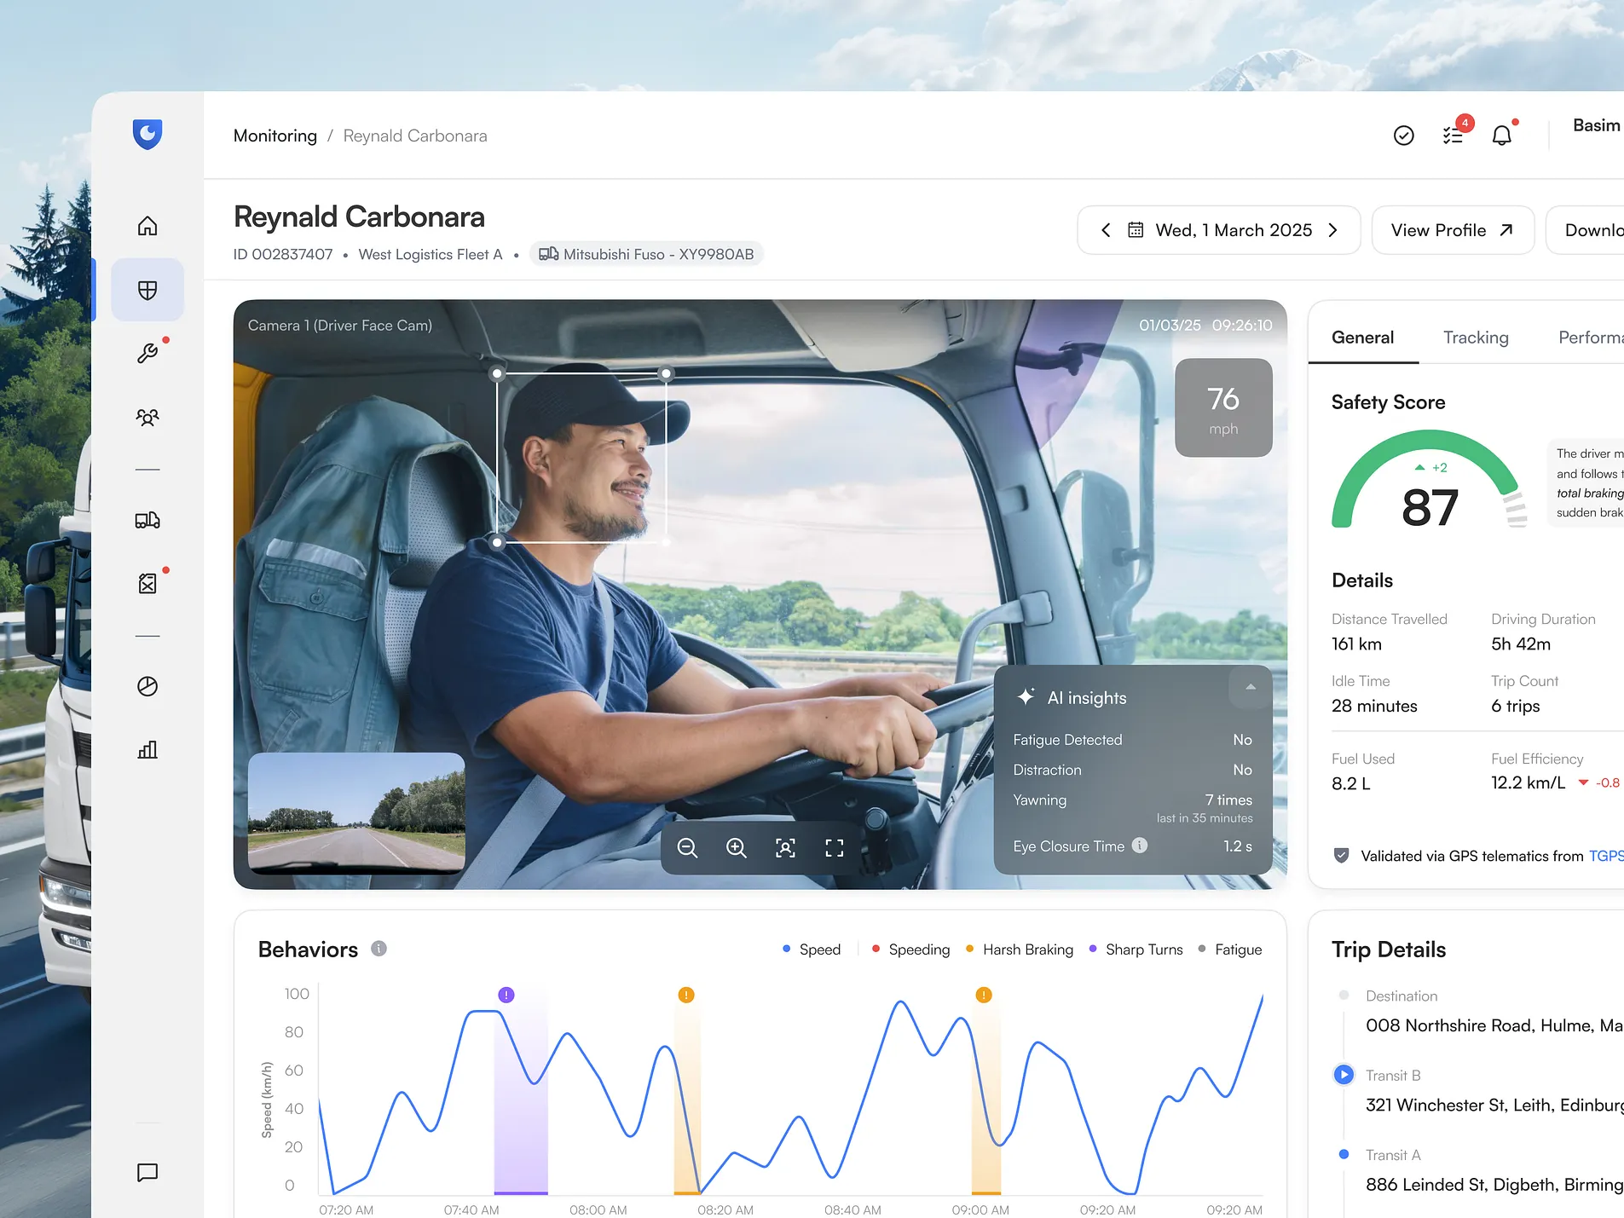The image size is (1624, 1218).
Task: Switch to the Tracking tab
Action: click(1476, 338)
